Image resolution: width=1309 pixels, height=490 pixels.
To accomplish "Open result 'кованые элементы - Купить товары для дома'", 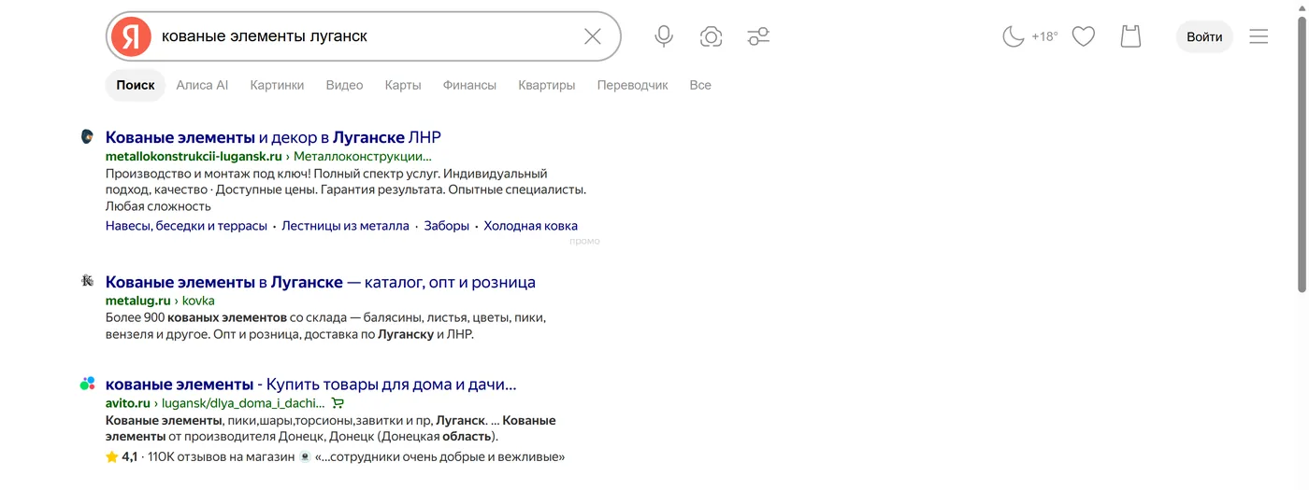I will point(310,385).
